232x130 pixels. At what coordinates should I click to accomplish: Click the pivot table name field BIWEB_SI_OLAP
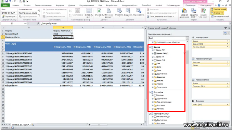coord(9,13)
